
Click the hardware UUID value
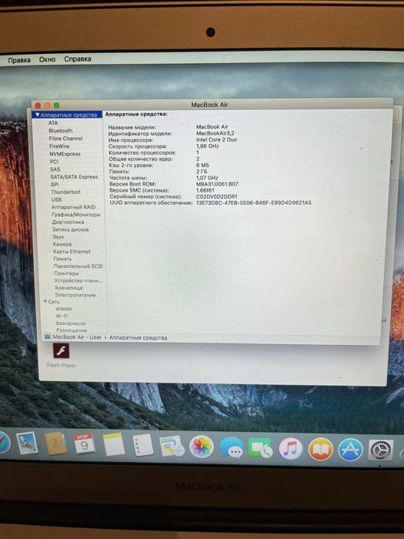pos(253,203)
